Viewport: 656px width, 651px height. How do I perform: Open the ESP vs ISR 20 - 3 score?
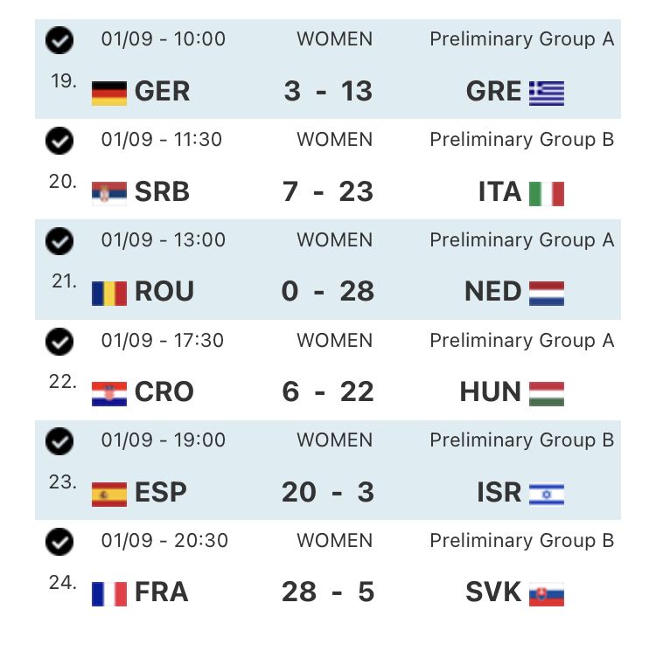point(328,493)
